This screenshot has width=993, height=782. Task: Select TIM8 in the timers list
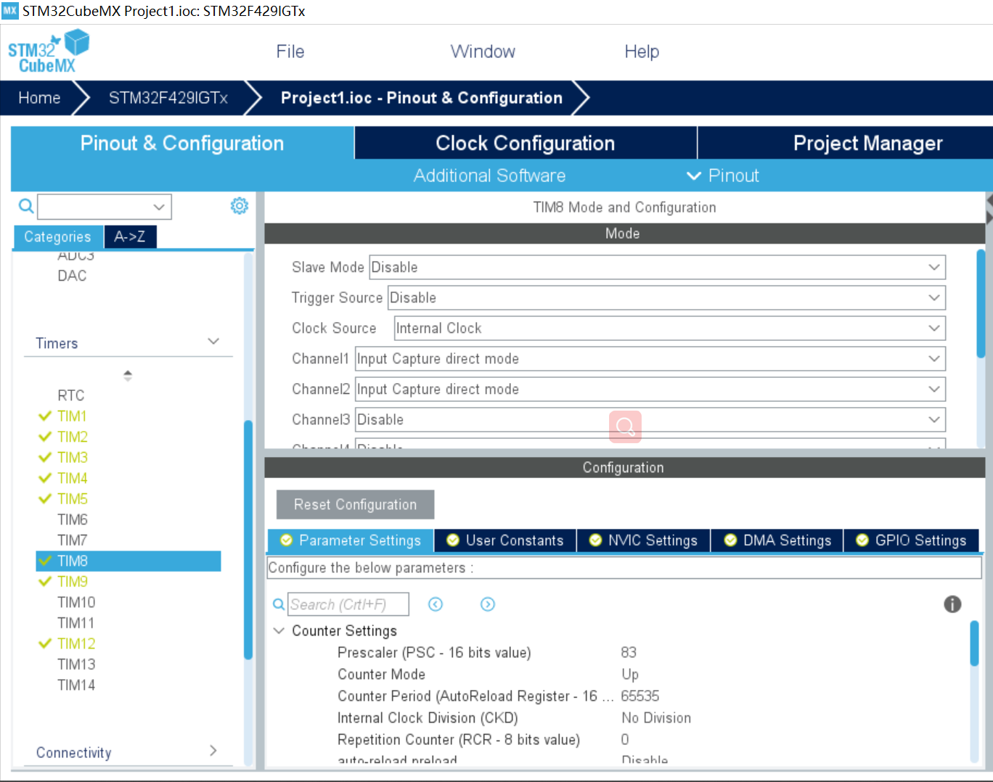(128, 561)
